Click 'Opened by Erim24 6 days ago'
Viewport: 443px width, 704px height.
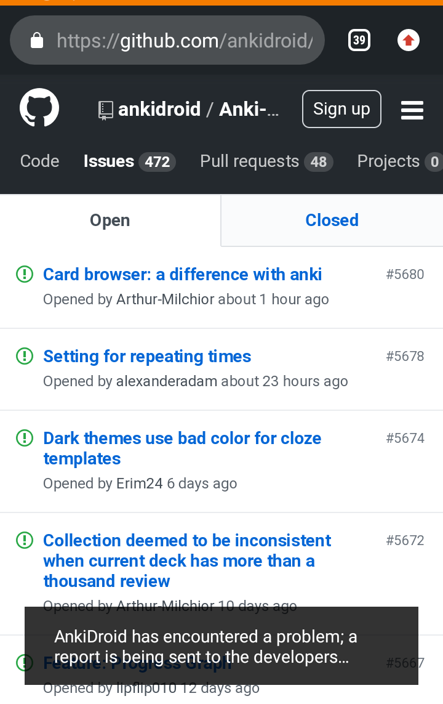click(x=140, y=483)
